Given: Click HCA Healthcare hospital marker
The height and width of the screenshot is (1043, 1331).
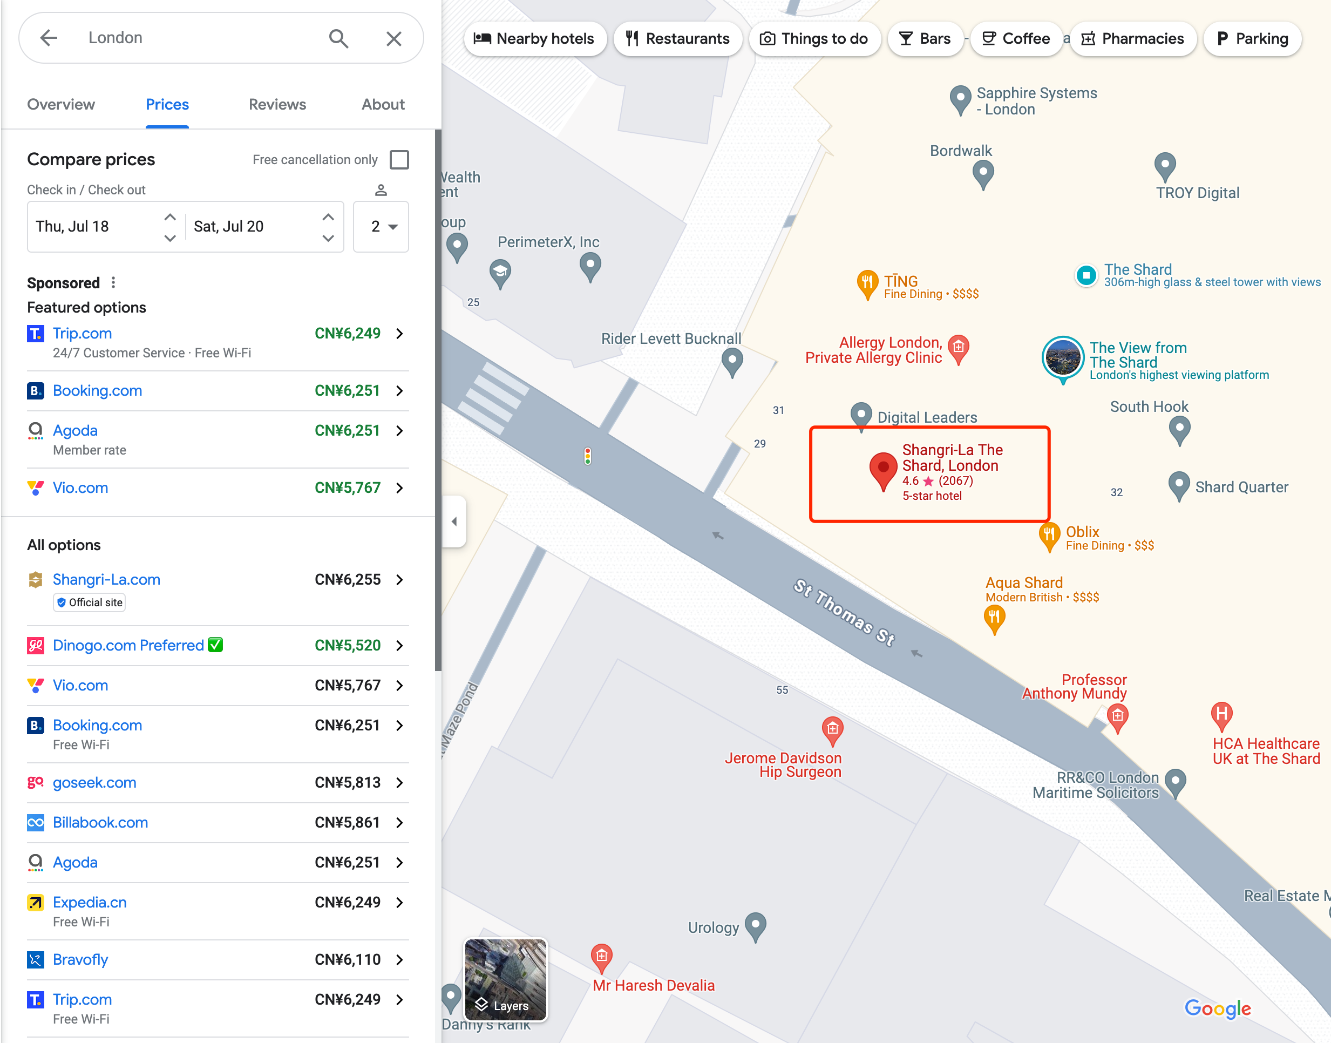Looking at the screenshot, I should pyautogui.click(x=1221, y=716).
